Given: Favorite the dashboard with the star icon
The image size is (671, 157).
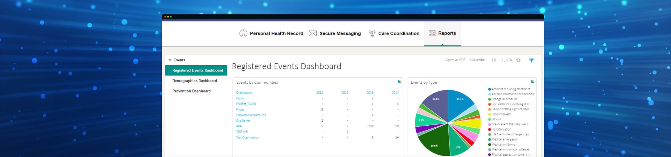Looking at the screenshot, I should [x=518, y=60].
